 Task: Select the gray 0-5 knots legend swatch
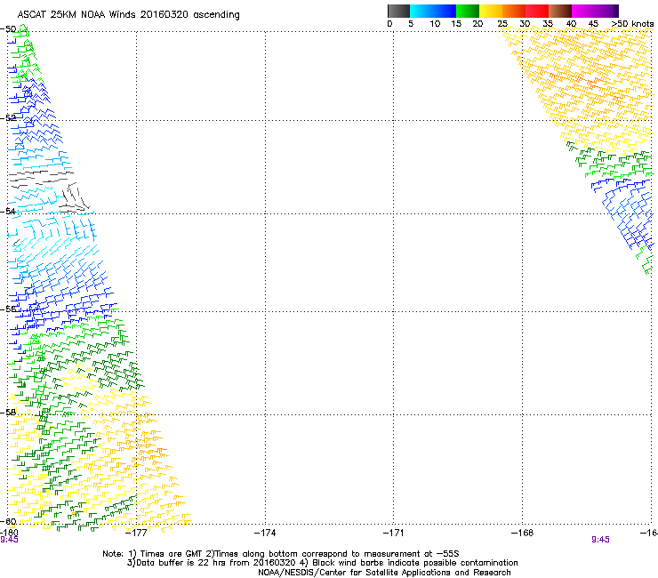point(398,11)
